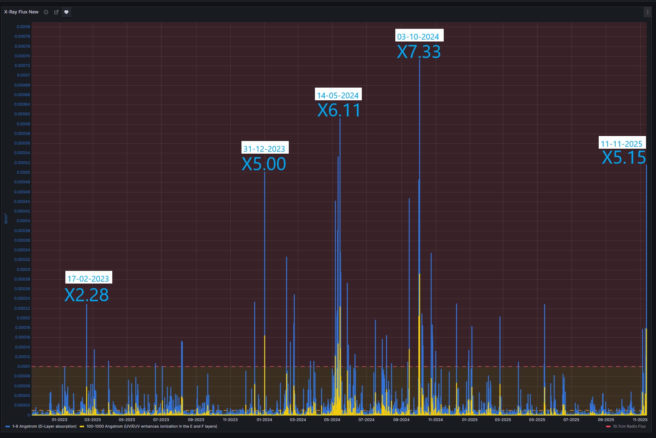
Task: Toggle the 1-8 Angstrom series in legend
Action: 44,426
